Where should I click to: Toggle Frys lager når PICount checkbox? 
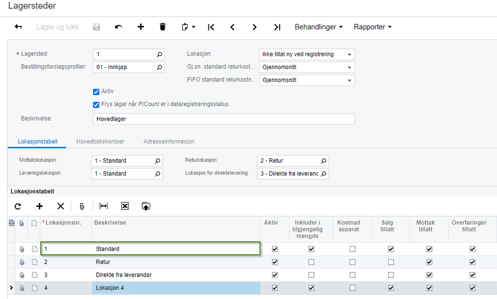97,104
